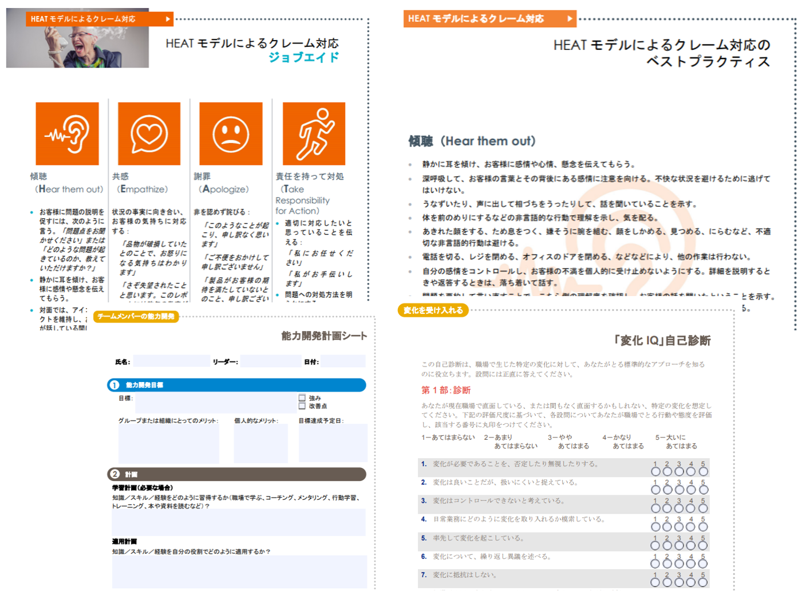Viewport: 810px width, 591px height.
Task: Click scale label 1ーあてはまらない
Action: coord(448,438)
